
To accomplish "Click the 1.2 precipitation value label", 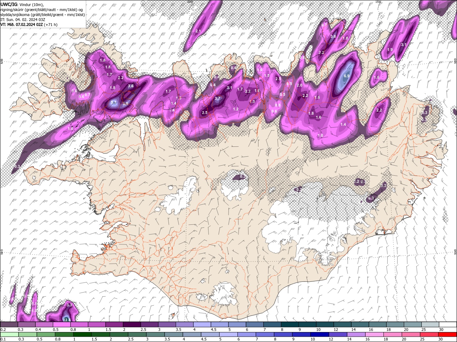I will click(x=236, y=109).
